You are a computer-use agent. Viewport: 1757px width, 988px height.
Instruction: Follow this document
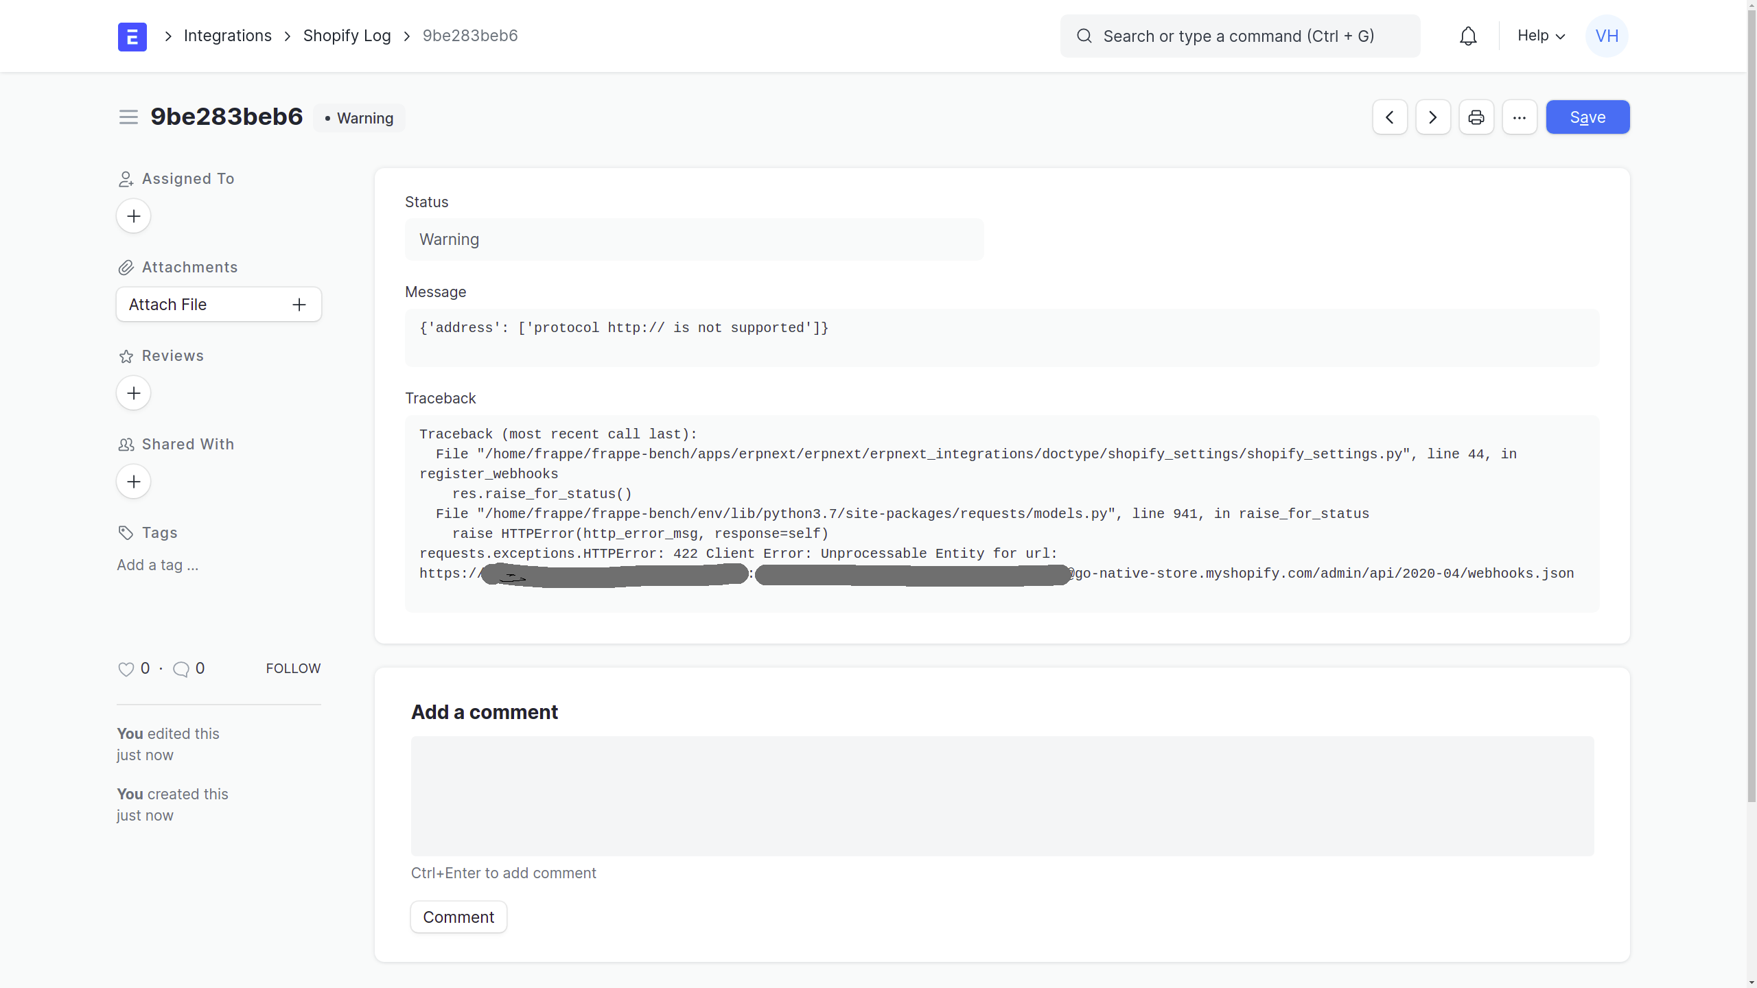293,668
